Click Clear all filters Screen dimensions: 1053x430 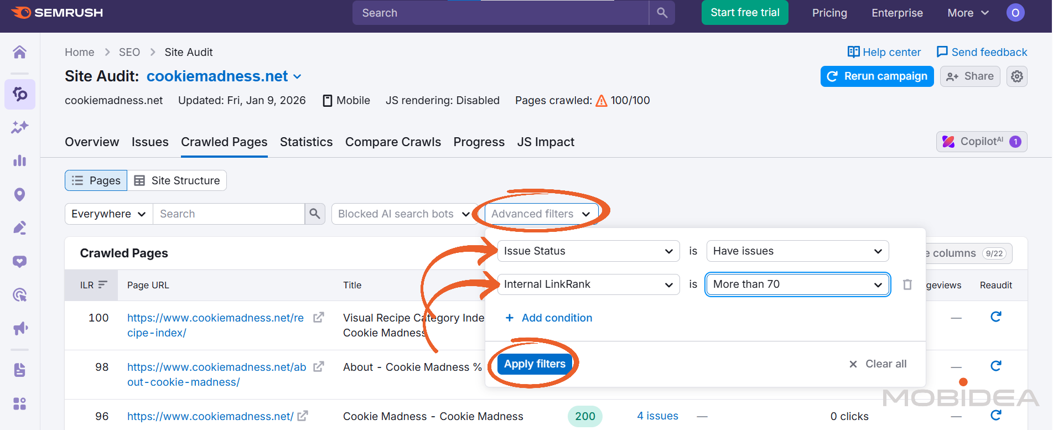(x=878, y=364)
